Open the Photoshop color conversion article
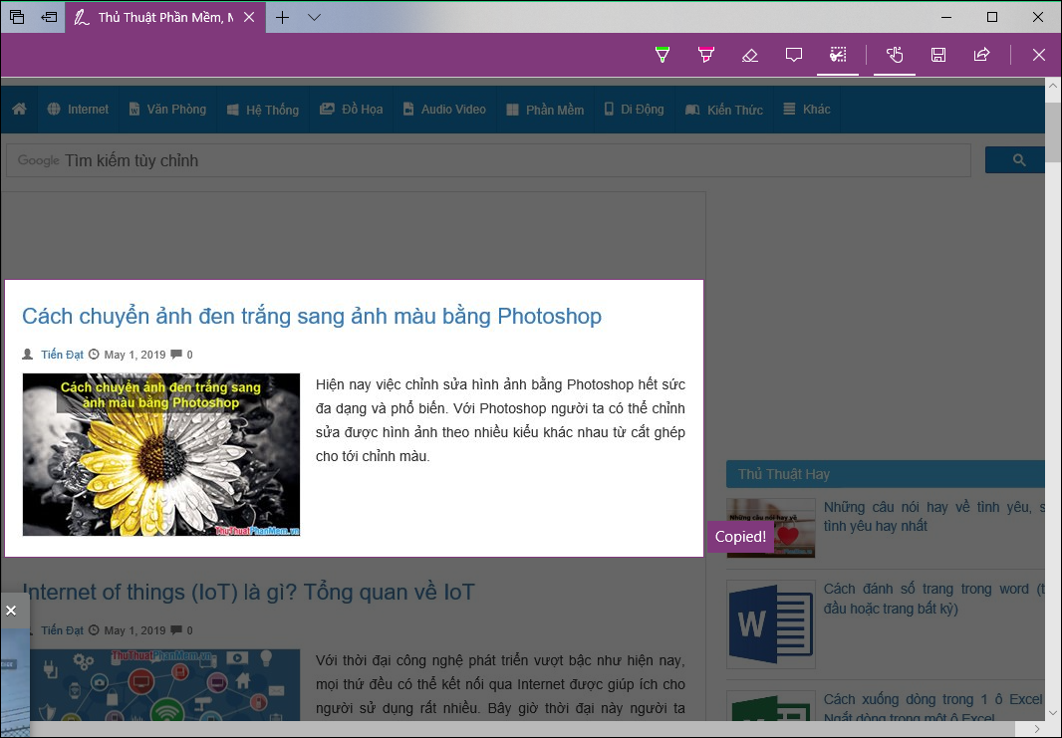 (x=311, y=316)
